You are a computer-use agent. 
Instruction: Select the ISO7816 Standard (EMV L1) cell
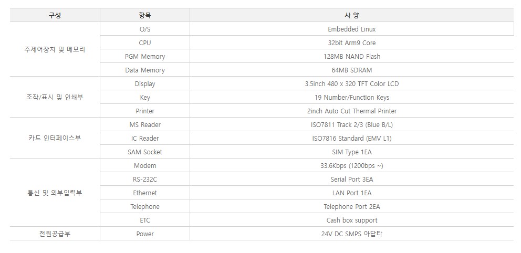click(351, 138)
